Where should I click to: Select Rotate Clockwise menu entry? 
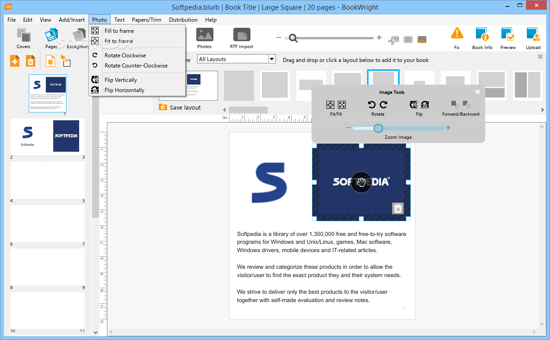(x=137, y=56)
